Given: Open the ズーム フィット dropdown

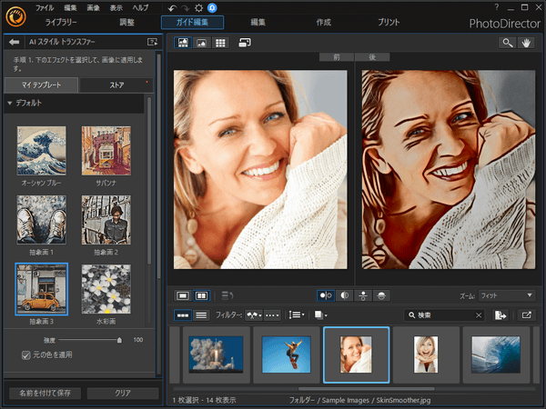Looking at the screenshot, I should click(x=507, y=295).
